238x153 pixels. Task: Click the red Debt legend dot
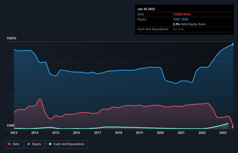point(9,144)
